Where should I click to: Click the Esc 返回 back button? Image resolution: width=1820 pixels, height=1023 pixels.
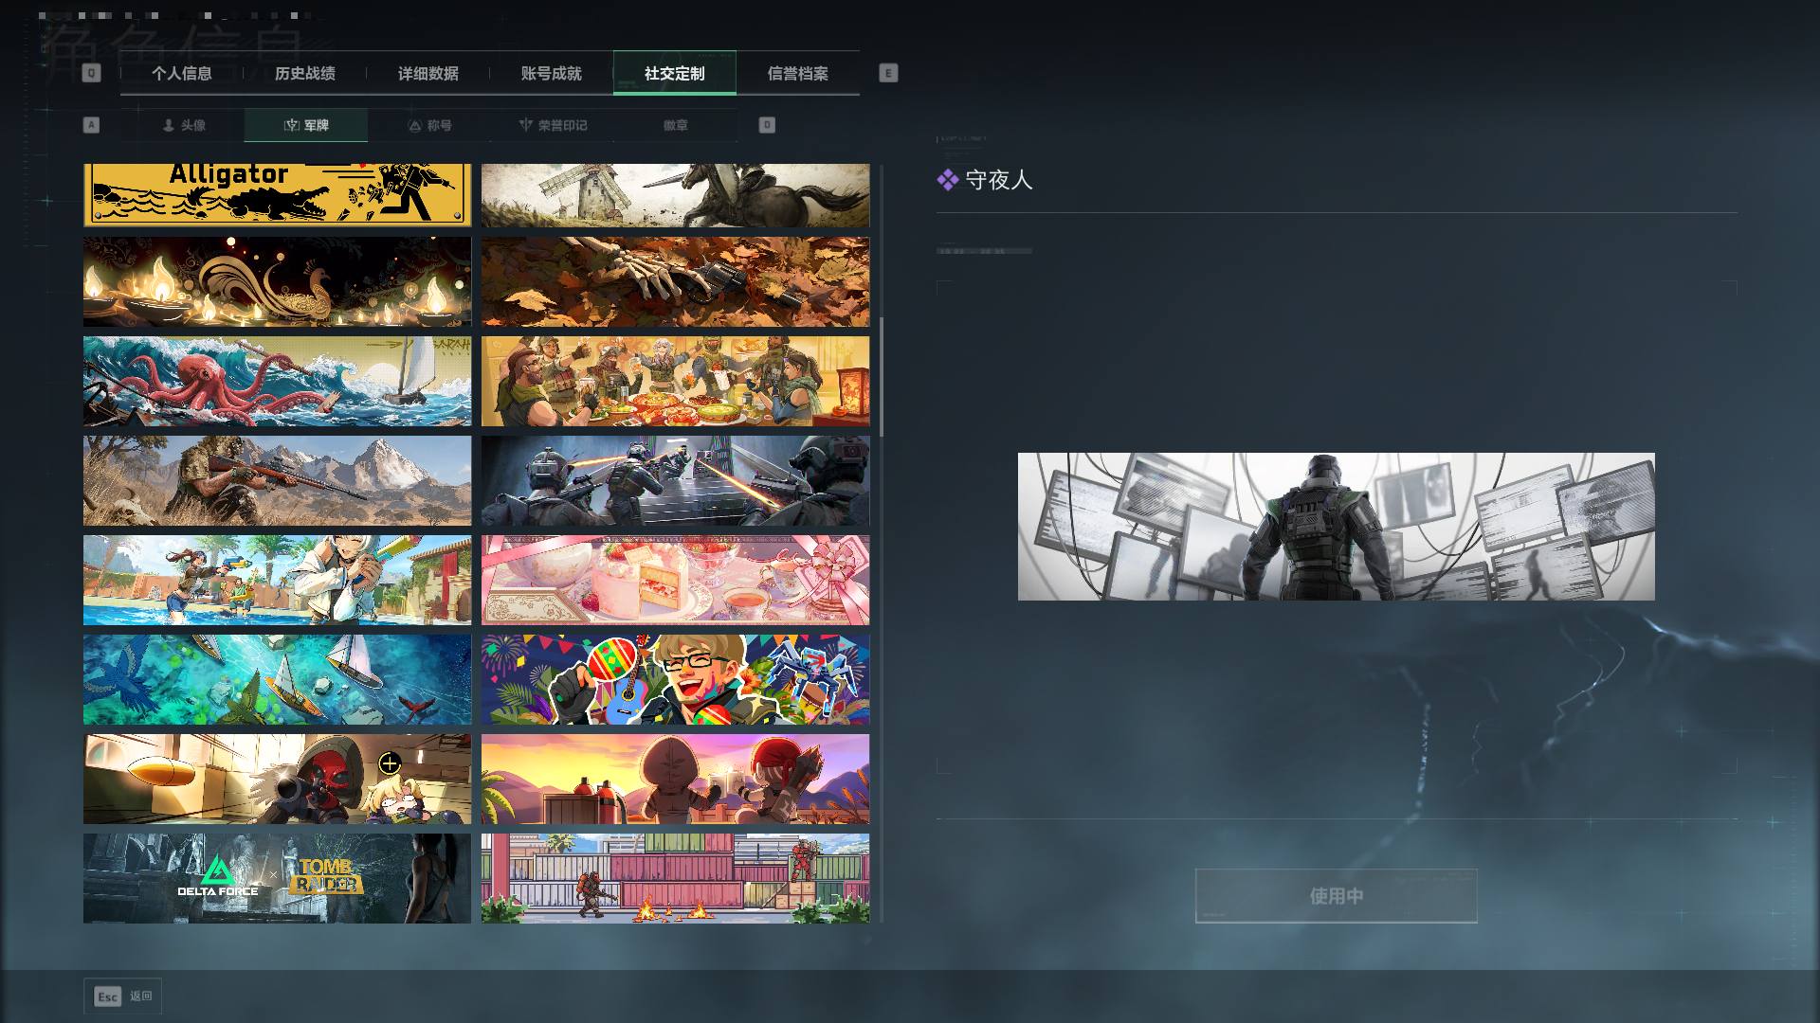[122, 996]
